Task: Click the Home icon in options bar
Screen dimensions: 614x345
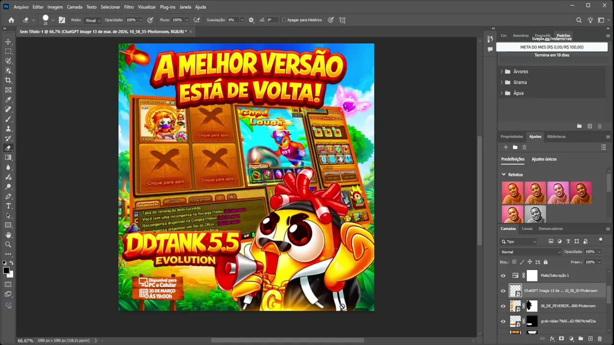Action: (12, 20)
